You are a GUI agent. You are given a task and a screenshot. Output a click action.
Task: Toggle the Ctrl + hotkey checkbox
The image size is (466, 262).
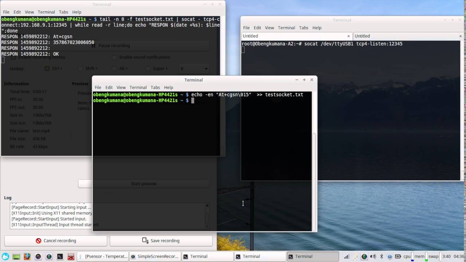(x=47, y=68)
